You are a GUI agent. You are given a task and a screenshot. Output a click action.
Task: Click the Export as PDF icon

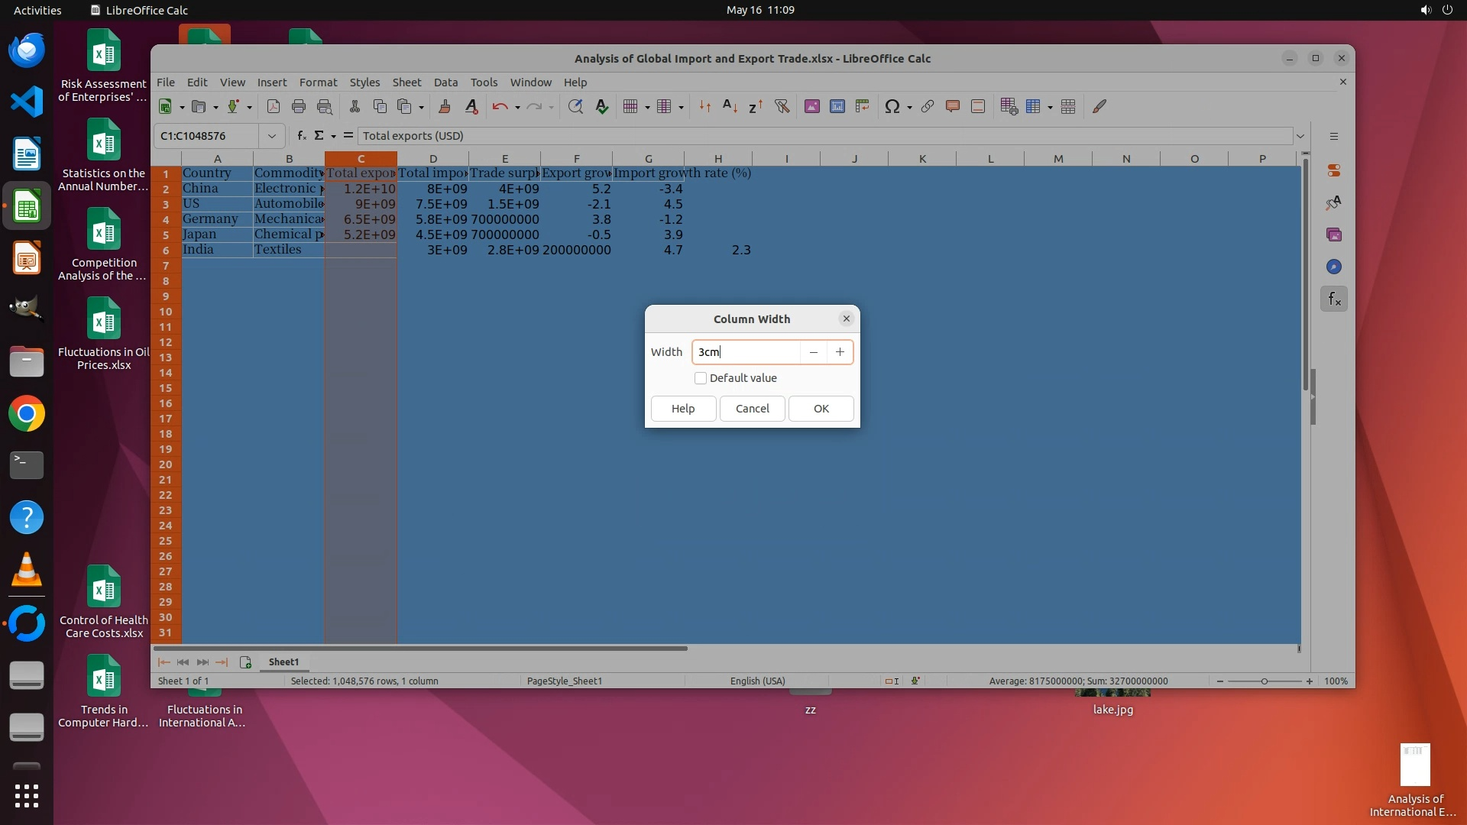pos(274,107)
